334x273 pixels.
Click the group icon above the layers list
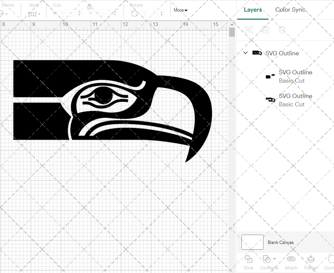tap(249, 30)
